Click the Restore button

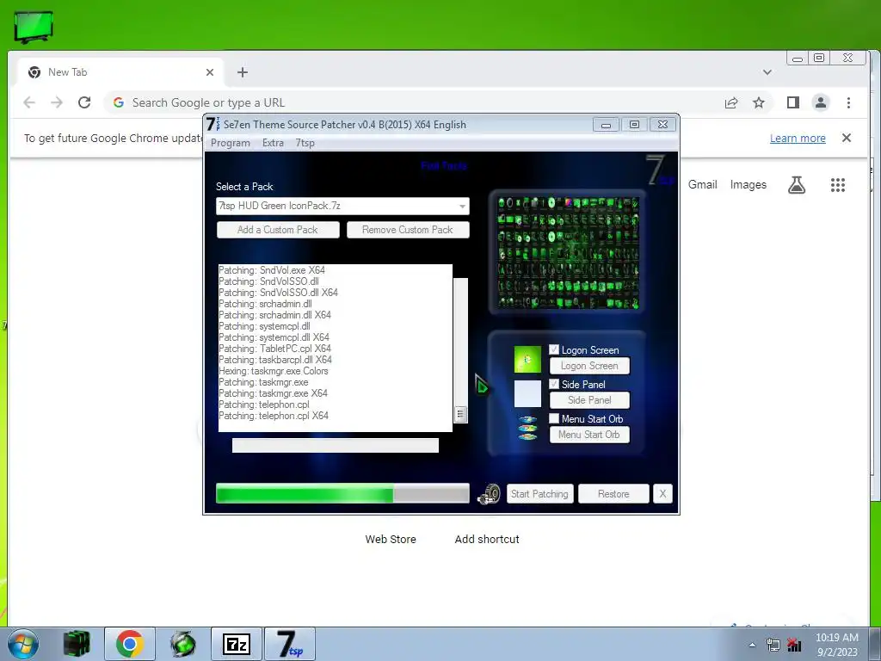coord(613,494)
